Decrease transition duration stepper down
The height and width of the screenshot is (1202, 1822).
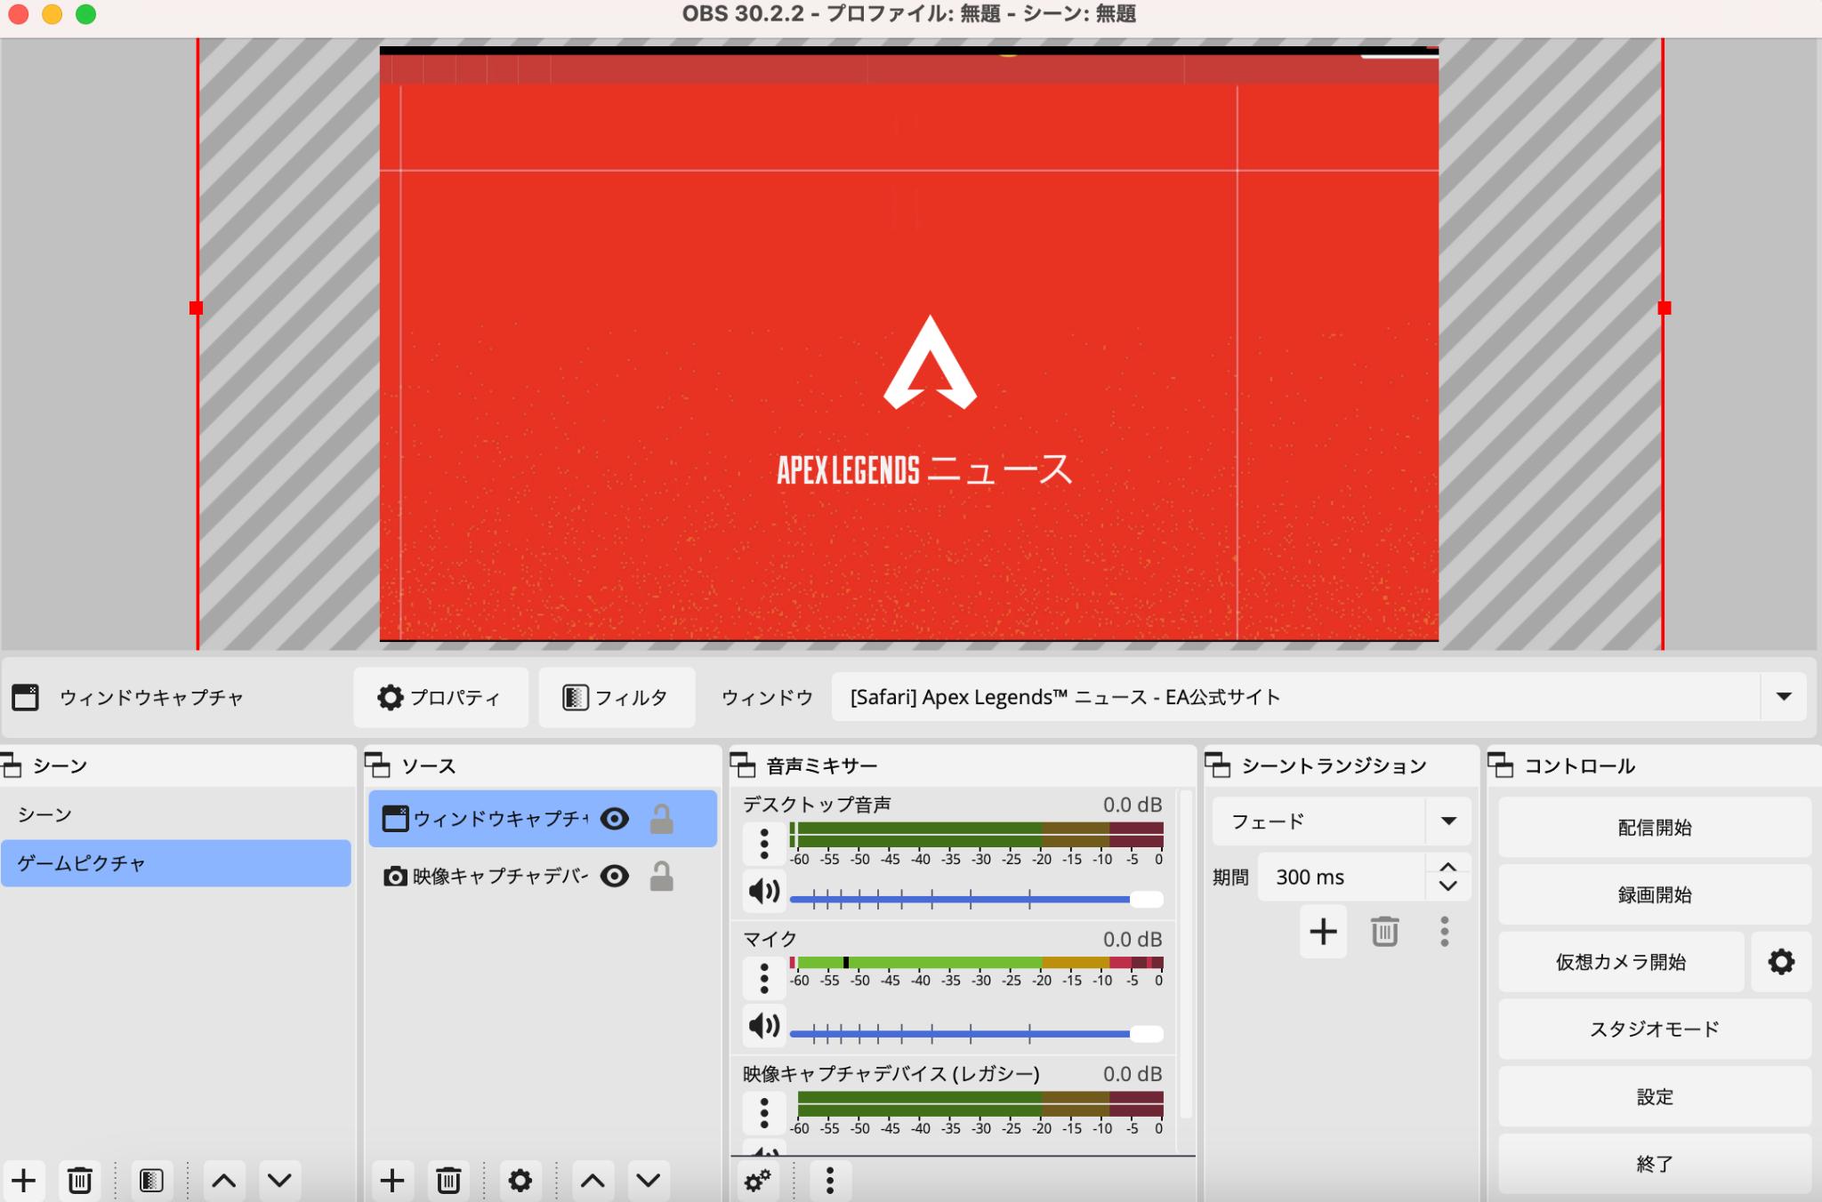point(1448,886)
